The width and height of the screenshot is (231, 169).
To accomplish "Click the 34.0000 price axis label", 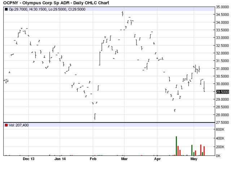I will pos(222,22).
